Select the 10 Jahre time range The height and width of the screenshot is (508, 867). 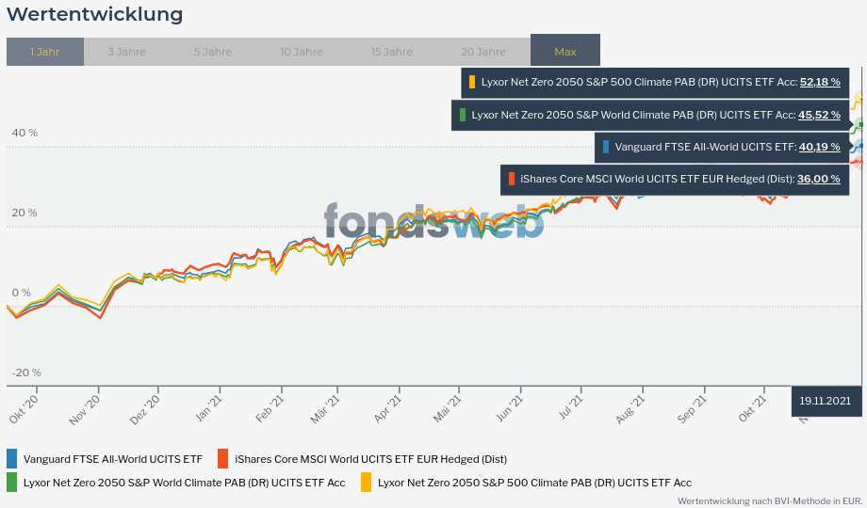302,52
